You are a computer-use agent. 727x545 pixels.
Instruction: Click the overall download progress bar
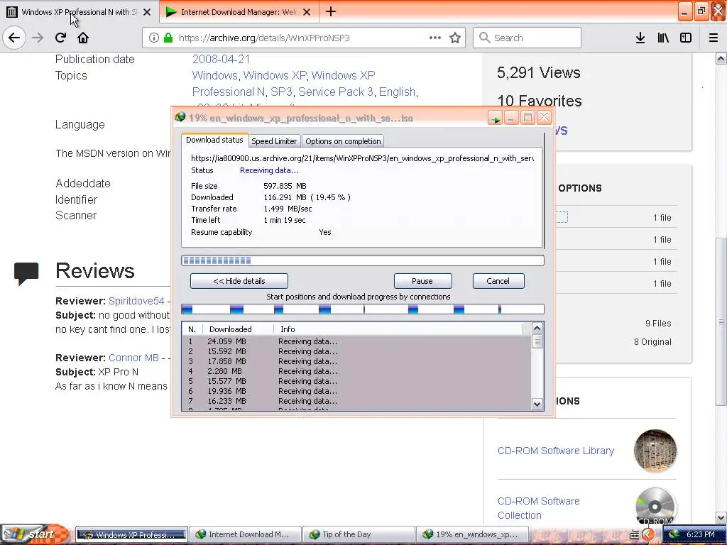click(x=363, y=260)
